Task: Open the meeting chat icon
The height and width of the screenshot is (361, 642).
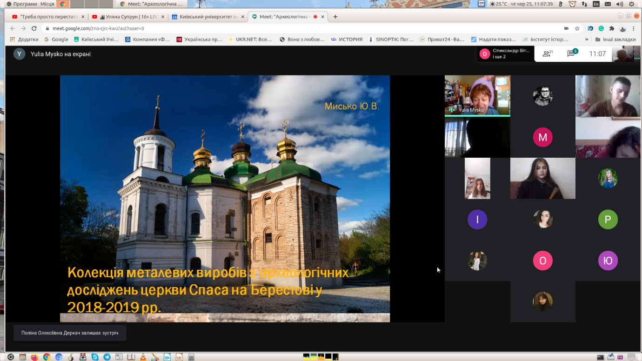Action: pyautogui.click(x=571, y=54)
